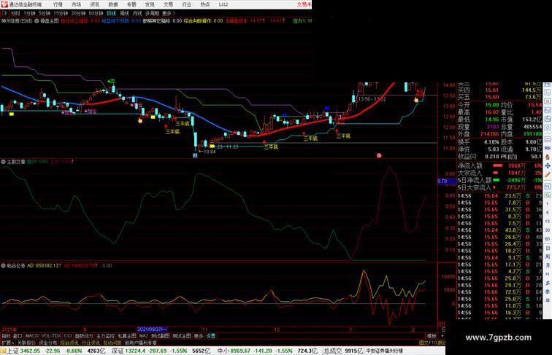The height and width of the screenshot is (355, 552).
Task: Open the 热点 menu
Action: point(205,4)
